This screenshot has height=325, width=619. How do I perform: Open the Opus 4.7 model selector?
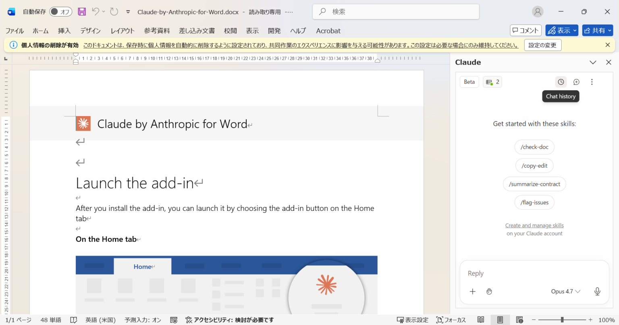tap(566, 291)
